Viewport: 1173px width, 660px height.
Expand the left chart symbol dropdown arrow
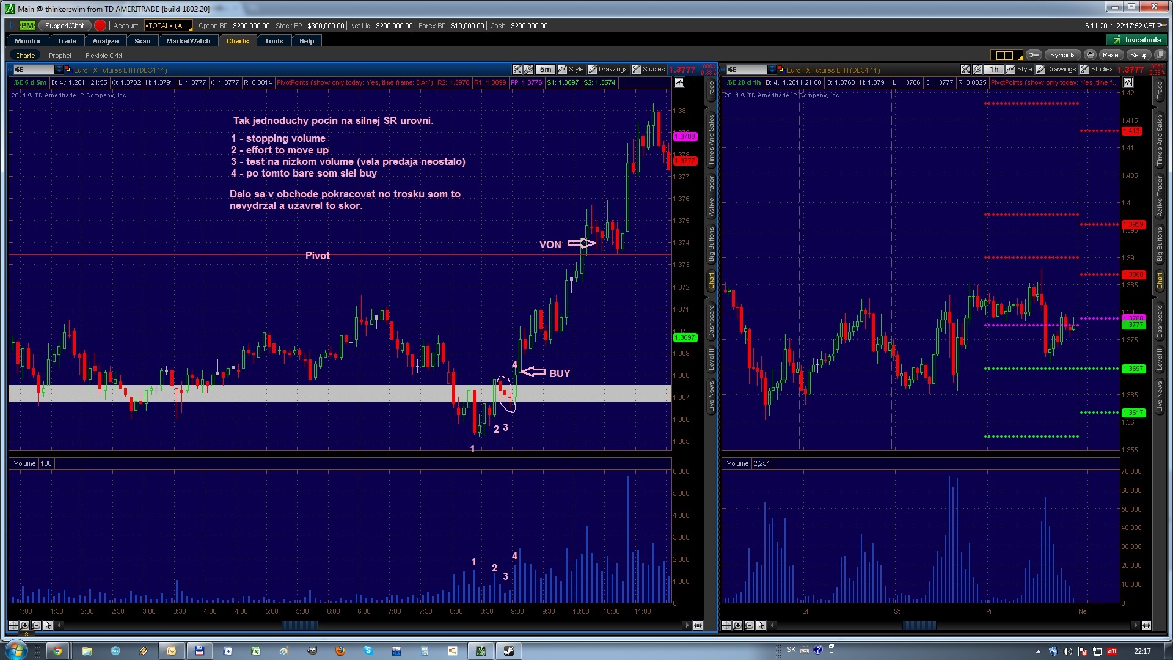tap(59, 69)
